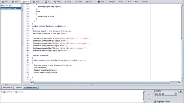Click collapse arrows below file list

click(x=6, y=85)
